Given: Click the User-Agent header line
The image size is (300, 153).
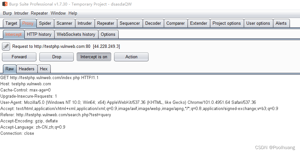Looking at the screenshot, I should [128, 103].
